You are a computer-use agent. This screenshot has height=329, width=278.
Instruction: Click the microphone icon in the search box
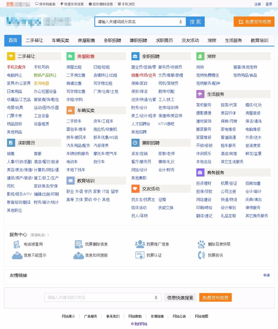[180, 22]
